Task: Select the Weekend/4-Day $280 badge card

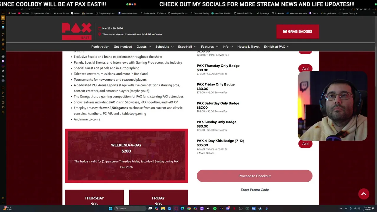Action: point(126,156)
